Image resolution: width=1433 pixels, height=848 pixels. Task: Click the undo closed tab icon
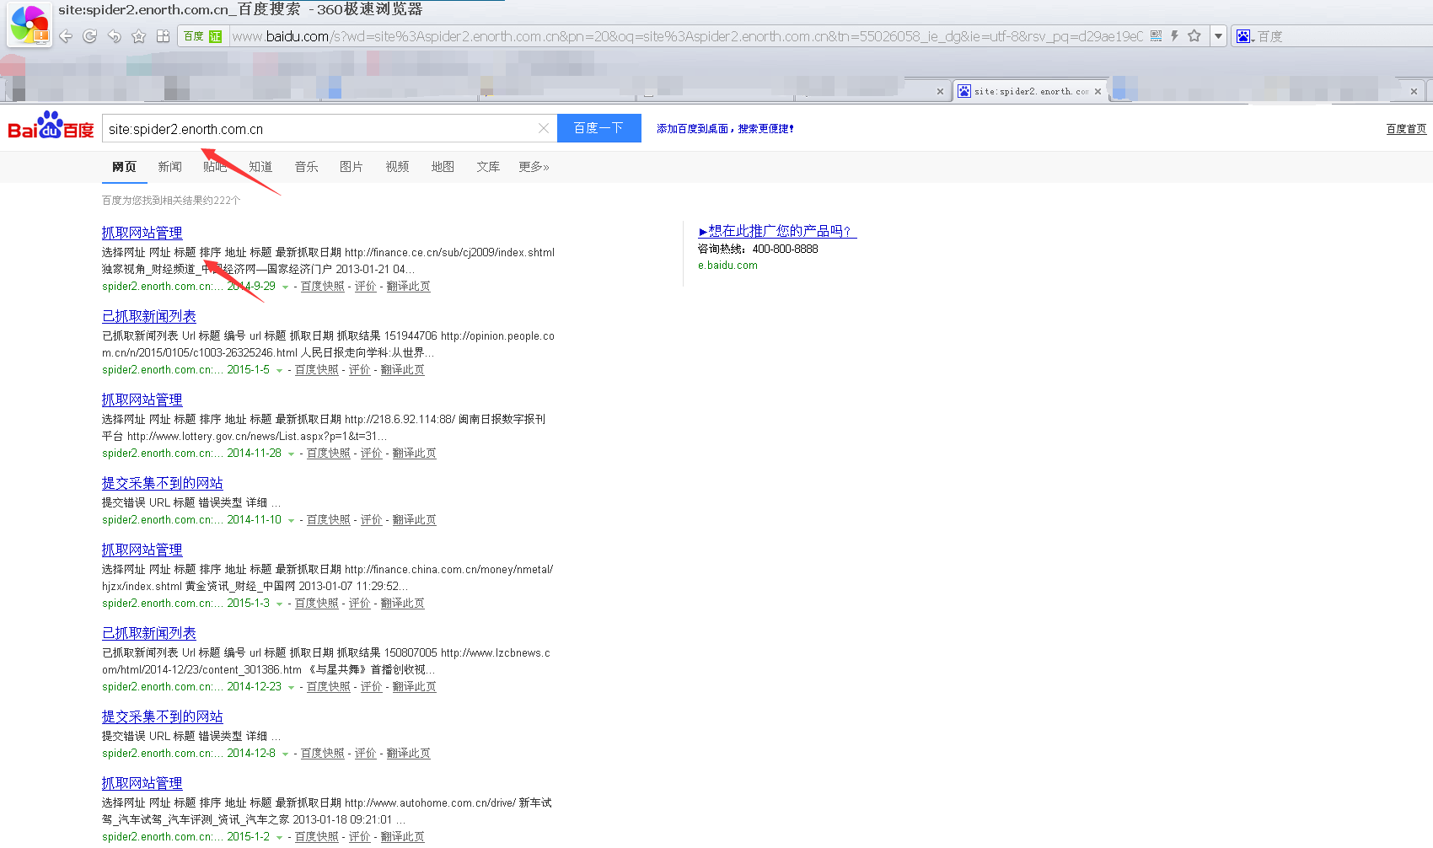115,36
